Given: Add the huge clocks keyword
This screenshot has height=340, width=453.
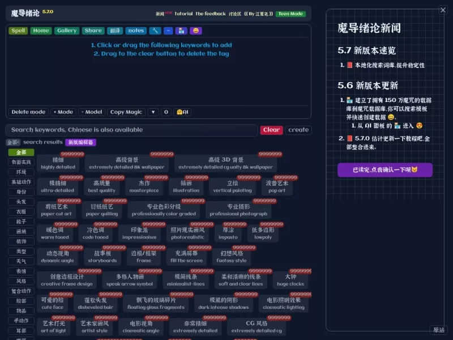Looking at the screenshot, I should pyautogui.click(x=290, y=280).
